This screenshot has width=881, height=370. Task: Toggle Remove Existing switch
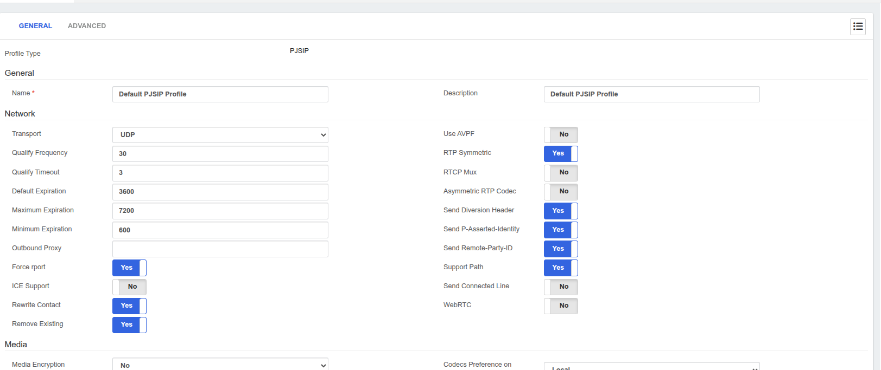[129, 324]
